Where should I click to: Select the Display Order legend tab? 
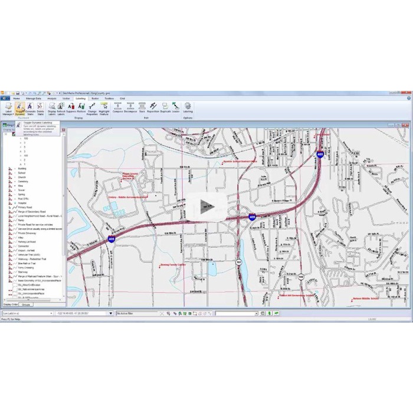(x=11, y=305)
